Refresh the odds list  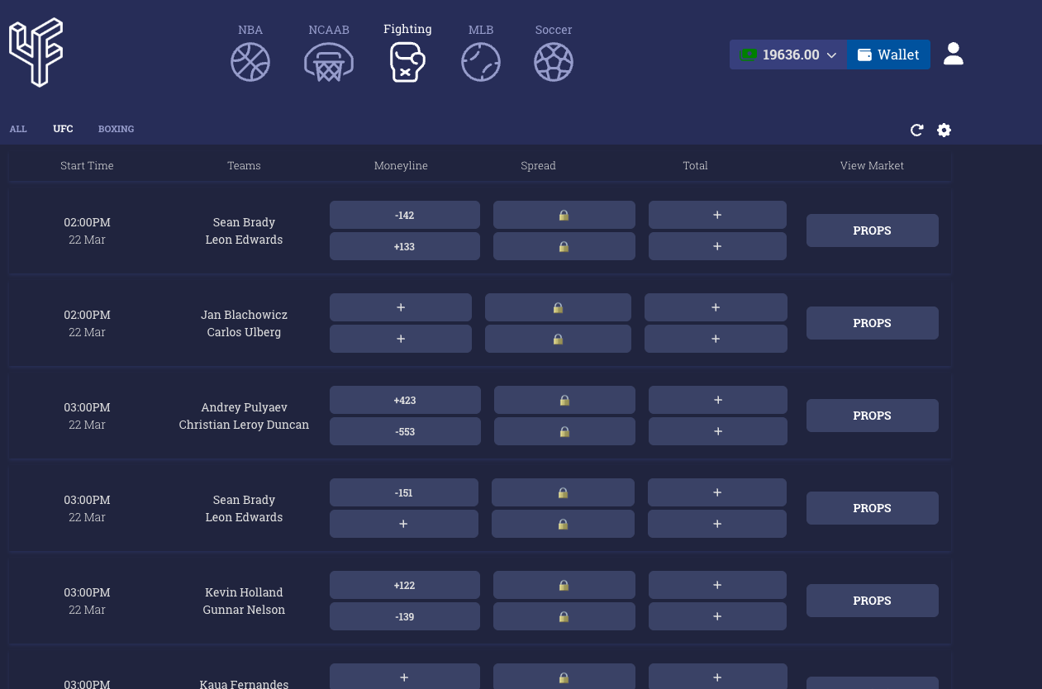point(916,130)
